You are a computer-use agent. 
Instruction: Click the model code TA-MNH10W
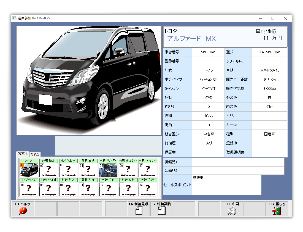(269, 52)
